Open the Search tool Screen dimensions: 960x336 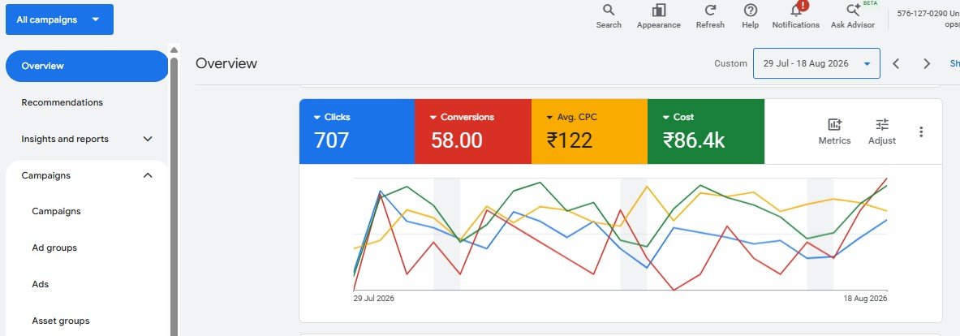[x=609, y=16]
